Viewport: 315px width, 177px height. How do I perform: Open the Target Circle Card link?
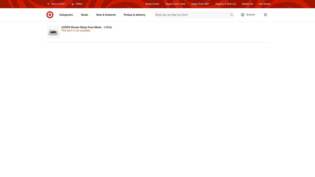pos(175,4)
